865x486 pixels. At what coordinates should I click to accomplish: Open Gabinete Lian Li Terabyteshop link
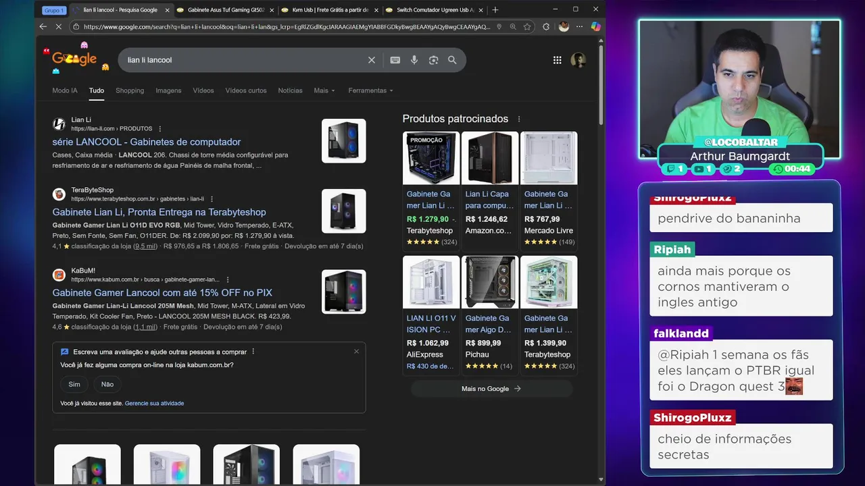click(x=159, y=212)
